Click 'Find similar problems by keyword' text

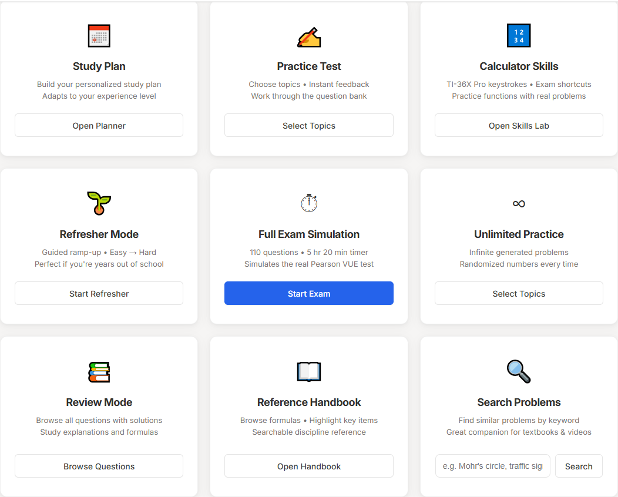point(519,420)
